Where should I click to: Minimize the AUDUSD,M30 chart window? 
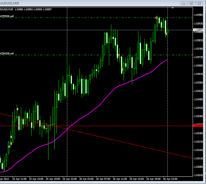[184, 3]
